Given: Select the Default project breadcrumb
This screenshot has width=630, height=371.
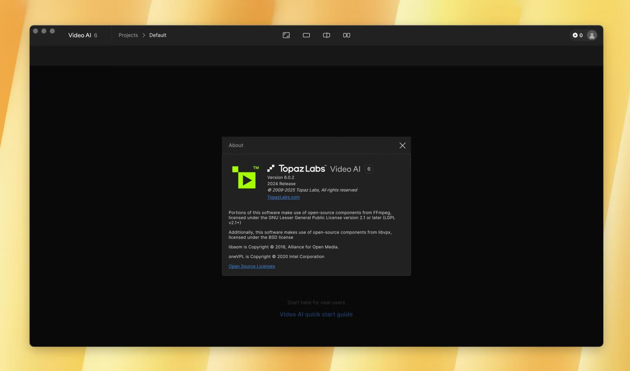Looking at the screenshot, I should [157, 35].
